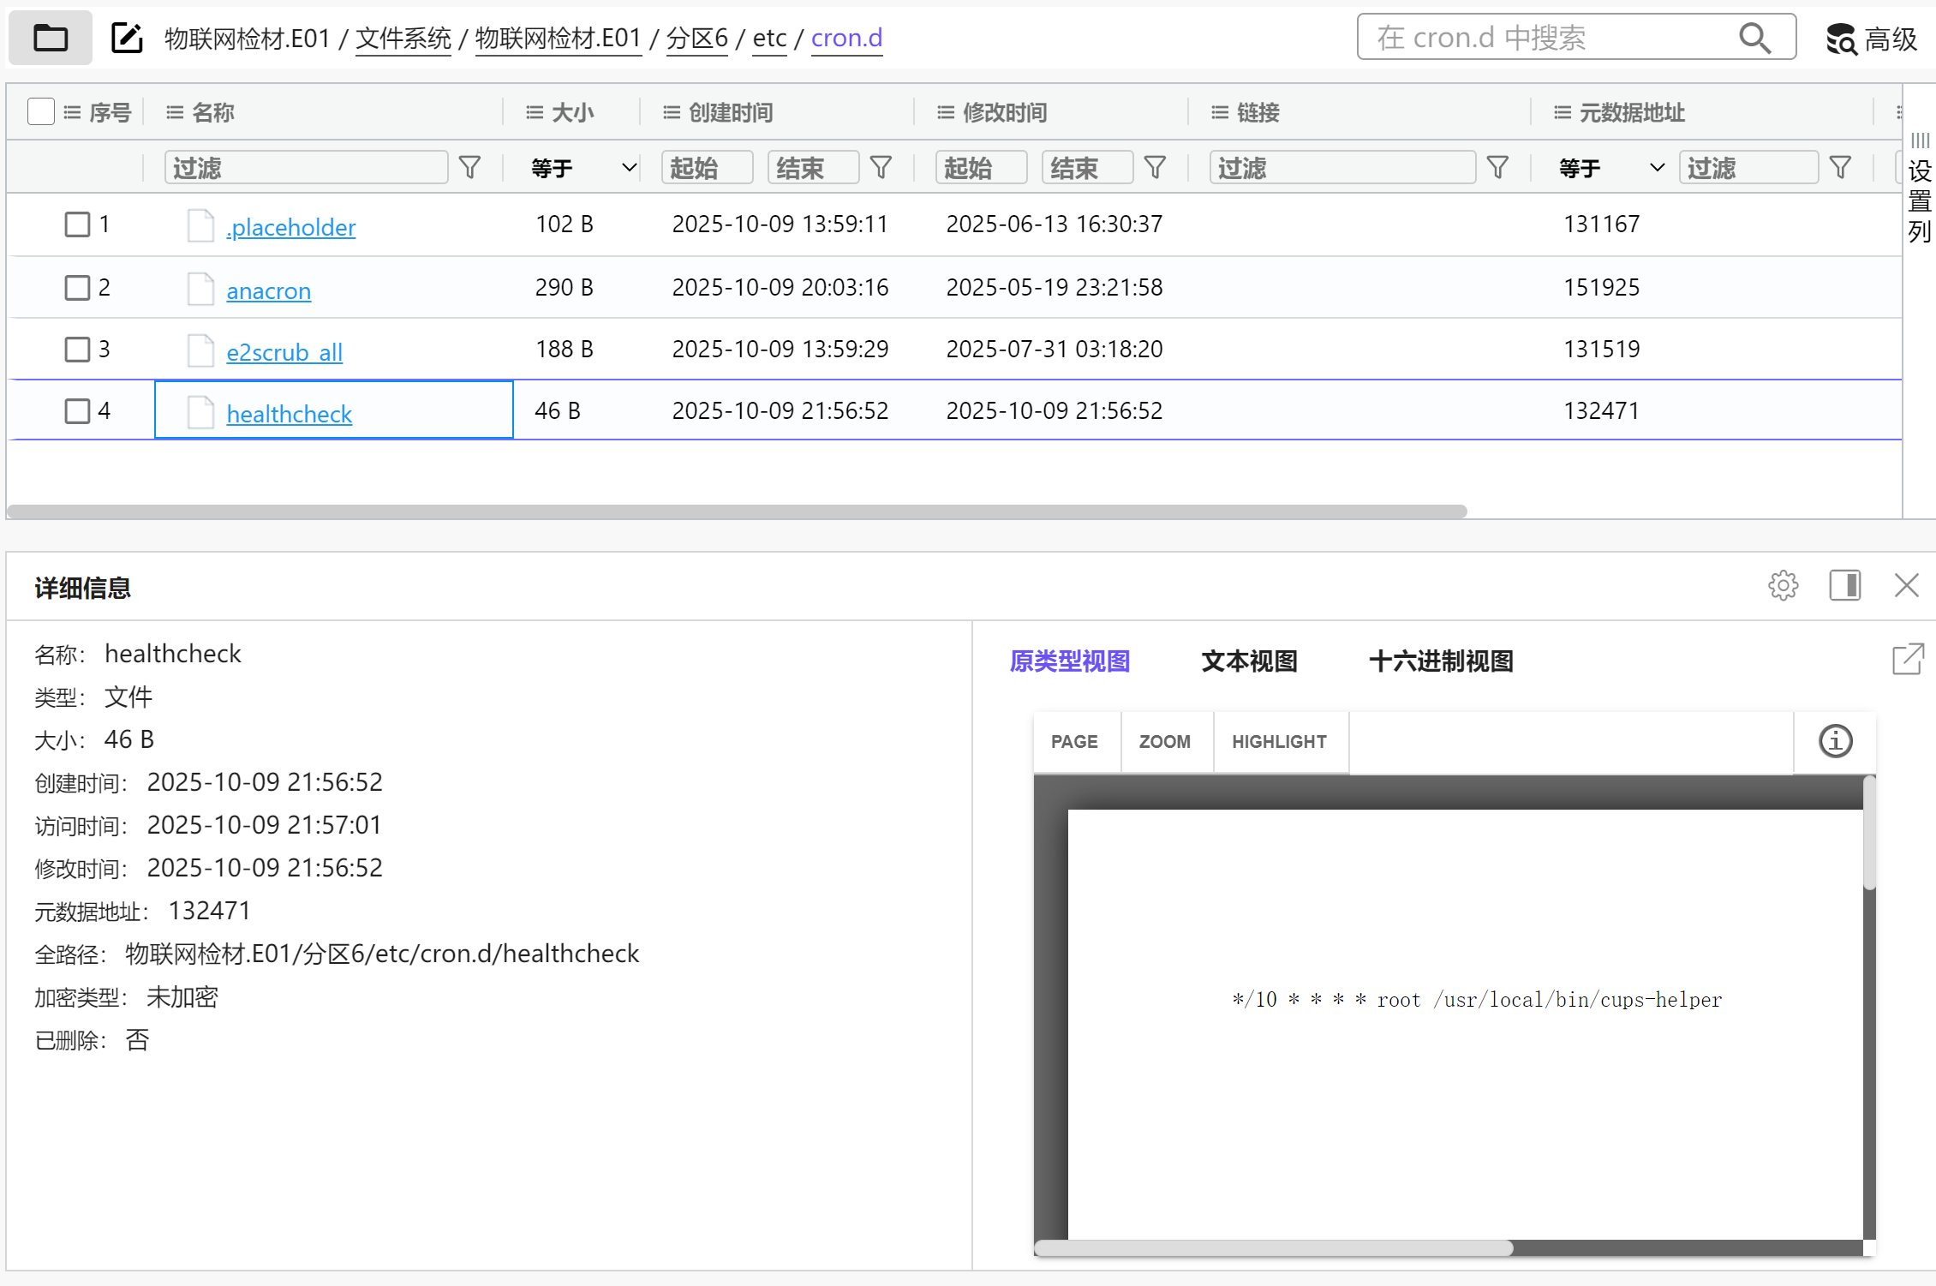
Task: Check the box for anacron row
Action: pos(77,288)
